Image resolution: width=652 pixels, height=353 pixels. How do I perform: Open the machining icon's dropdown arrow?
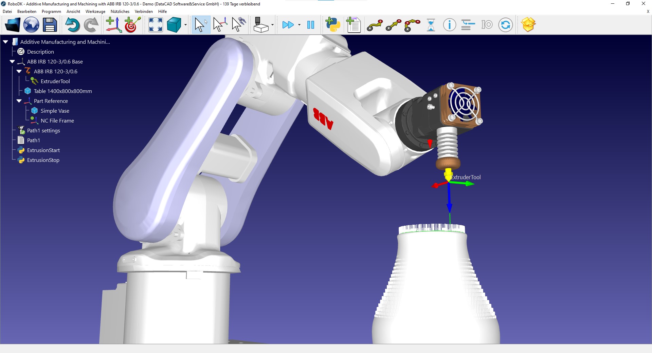(272, 25)
